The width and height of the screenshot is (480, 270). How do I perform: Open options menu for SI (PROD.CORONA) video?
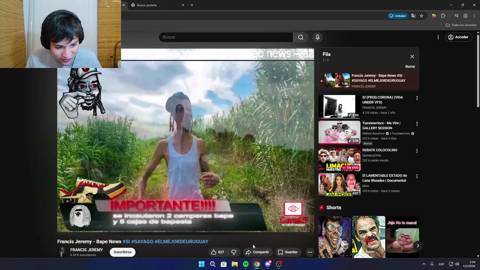pyautogui.click(x=417, y=98)
